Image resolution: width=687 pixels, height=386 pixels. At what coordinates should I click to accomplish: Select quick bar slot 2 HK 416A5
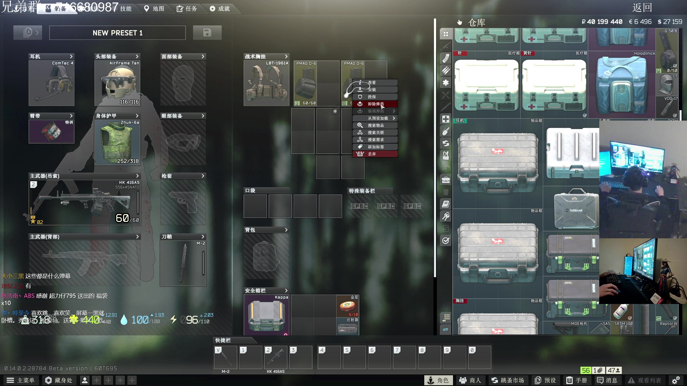(276, 357)
